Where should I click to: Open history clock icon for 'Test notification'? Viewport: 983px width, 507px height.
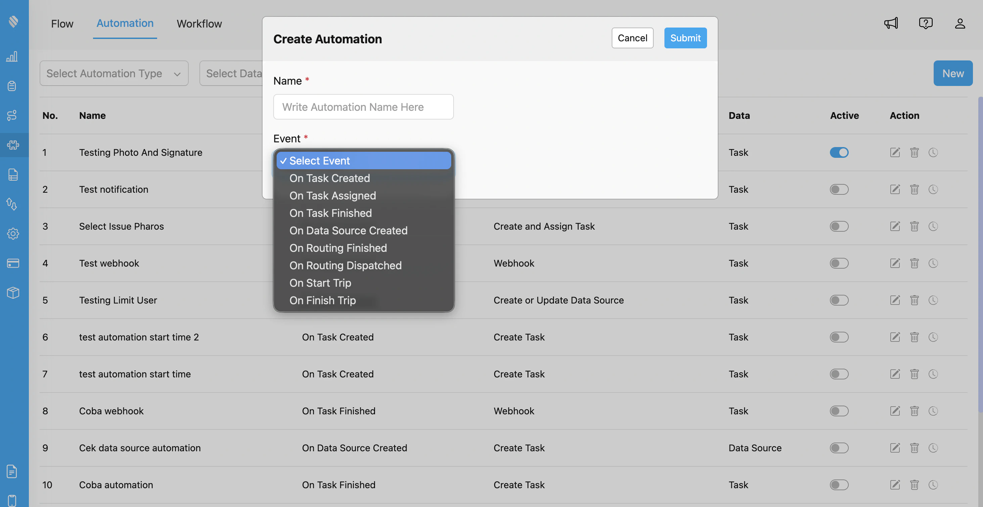point(934,189)
